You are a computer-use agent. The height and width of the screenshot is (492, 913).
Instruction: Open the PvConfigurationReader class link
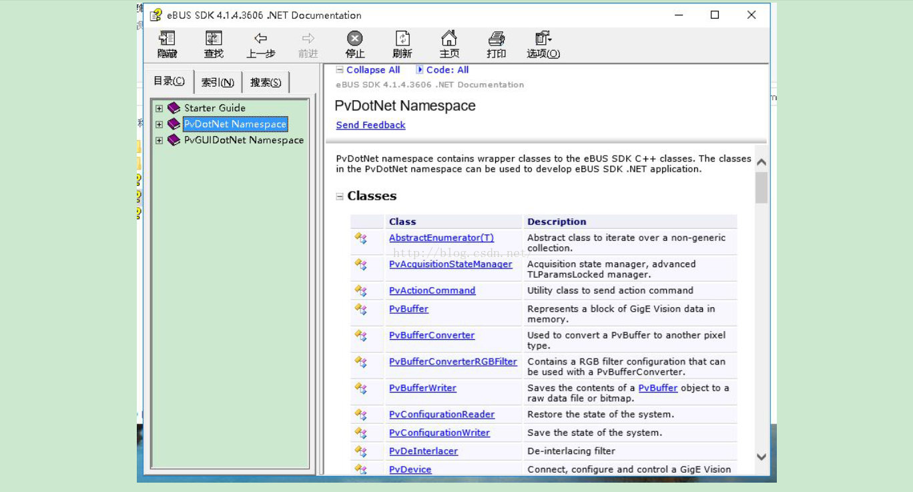click(442, 414)
